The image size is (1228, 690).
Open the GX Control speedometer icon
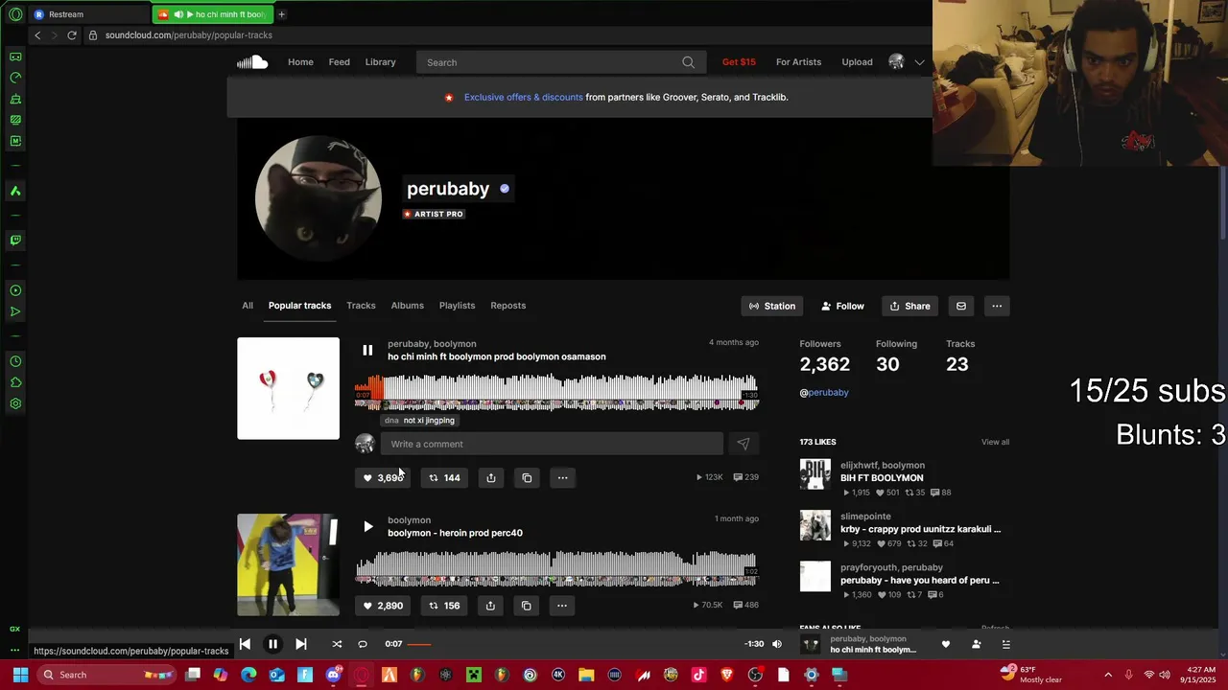15,78
